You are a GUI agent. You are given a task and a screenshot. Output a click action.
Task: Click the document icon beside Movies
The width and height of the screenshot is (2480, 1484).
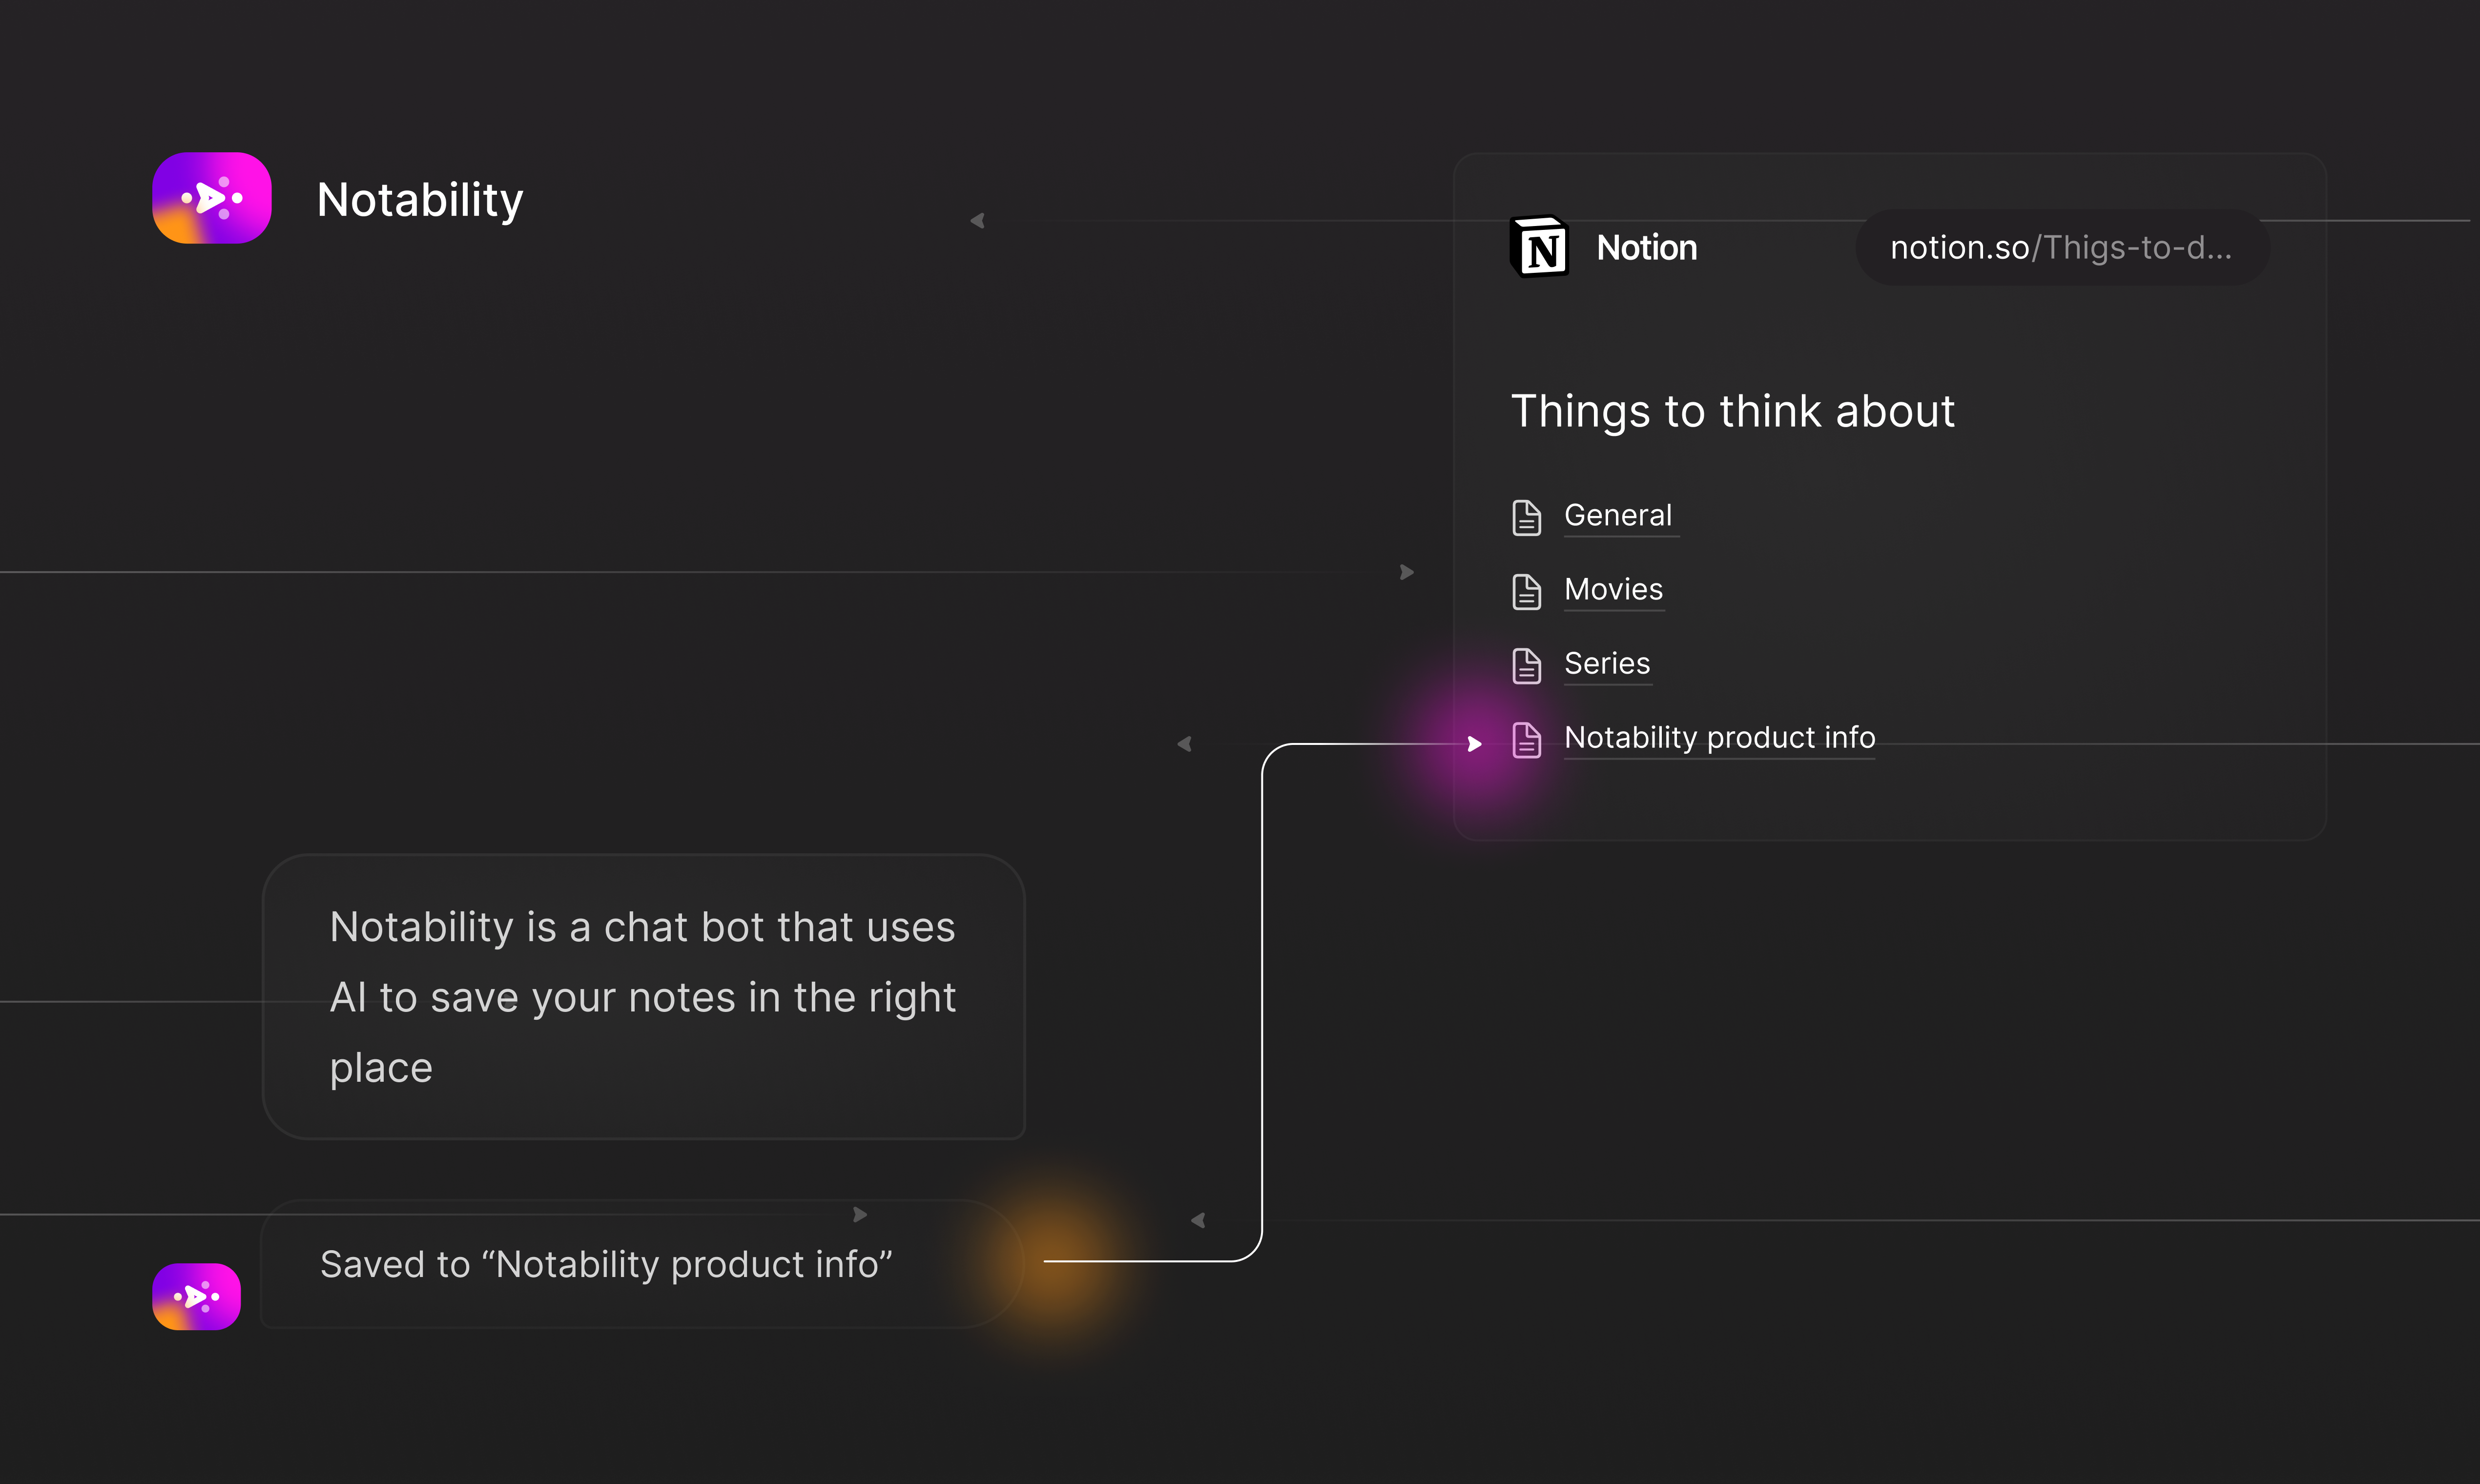[1526, 591]
